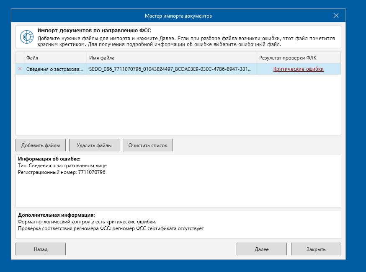Click the 'Импорт документов по направлению ФСС' heading

pyautogui.click(x=94, y=31)
